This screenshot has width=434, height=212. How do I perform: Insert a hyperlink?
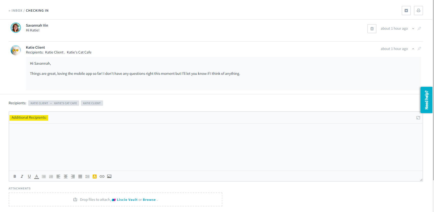[x=102, y=176]
